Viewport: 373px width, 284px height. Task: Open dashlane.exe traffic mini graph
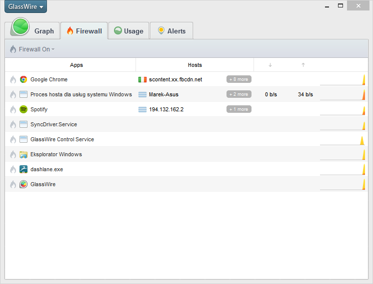pyautogui.click(x=342, y=169)
